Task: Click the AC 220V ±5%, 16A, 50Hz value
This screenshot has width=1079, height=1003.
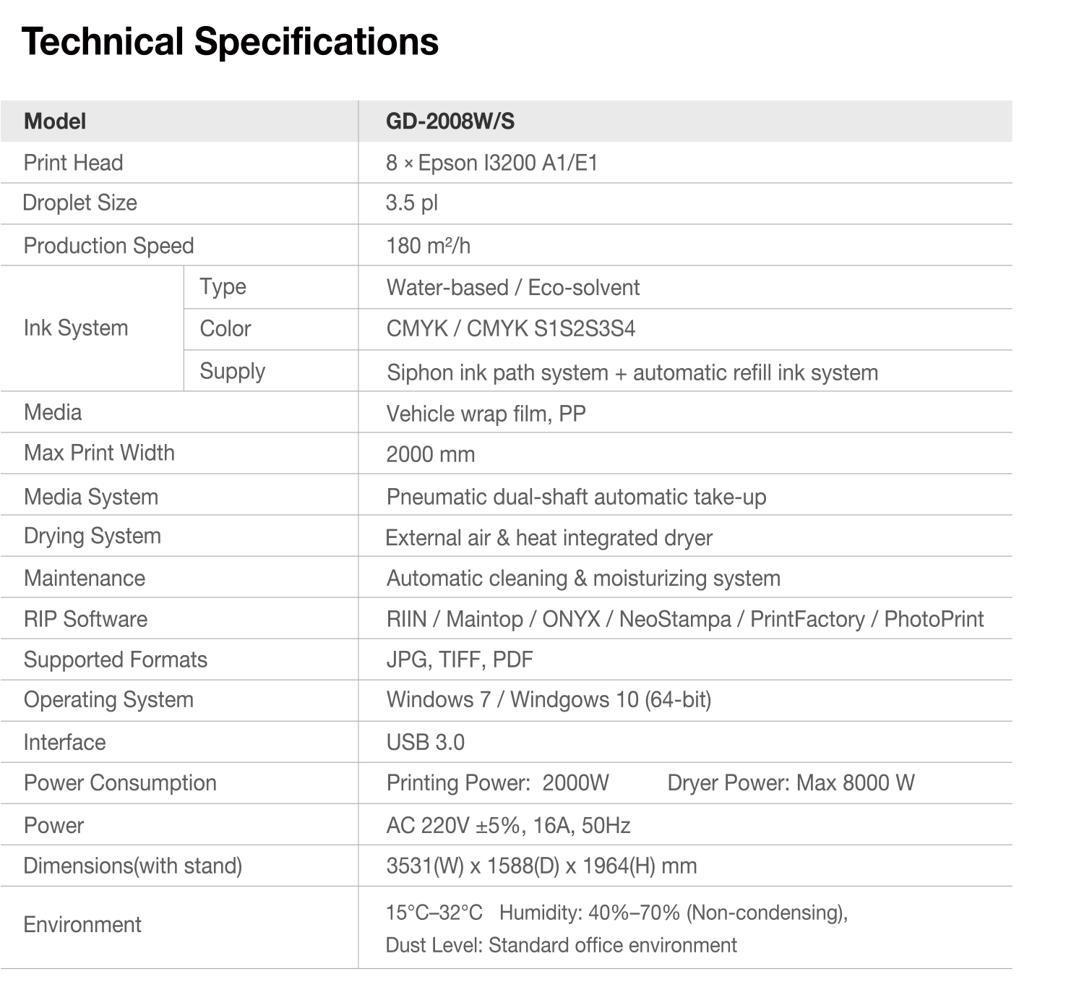Action: coord(508,825)
